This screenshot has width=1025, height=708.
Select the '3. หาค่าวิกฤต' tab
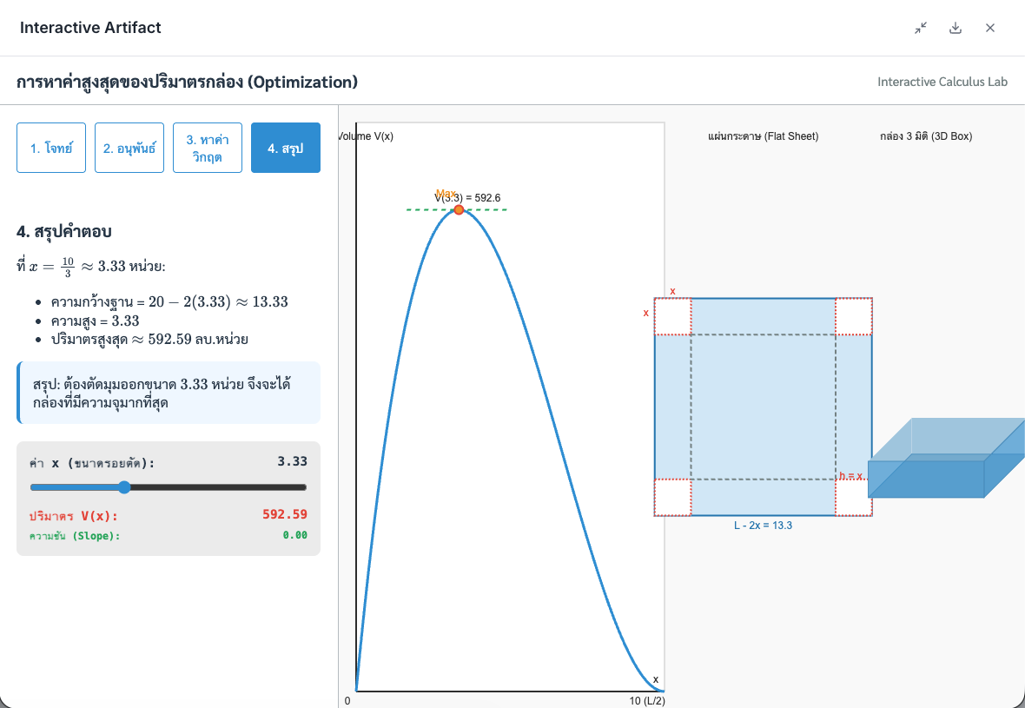[x=208, y=148]
